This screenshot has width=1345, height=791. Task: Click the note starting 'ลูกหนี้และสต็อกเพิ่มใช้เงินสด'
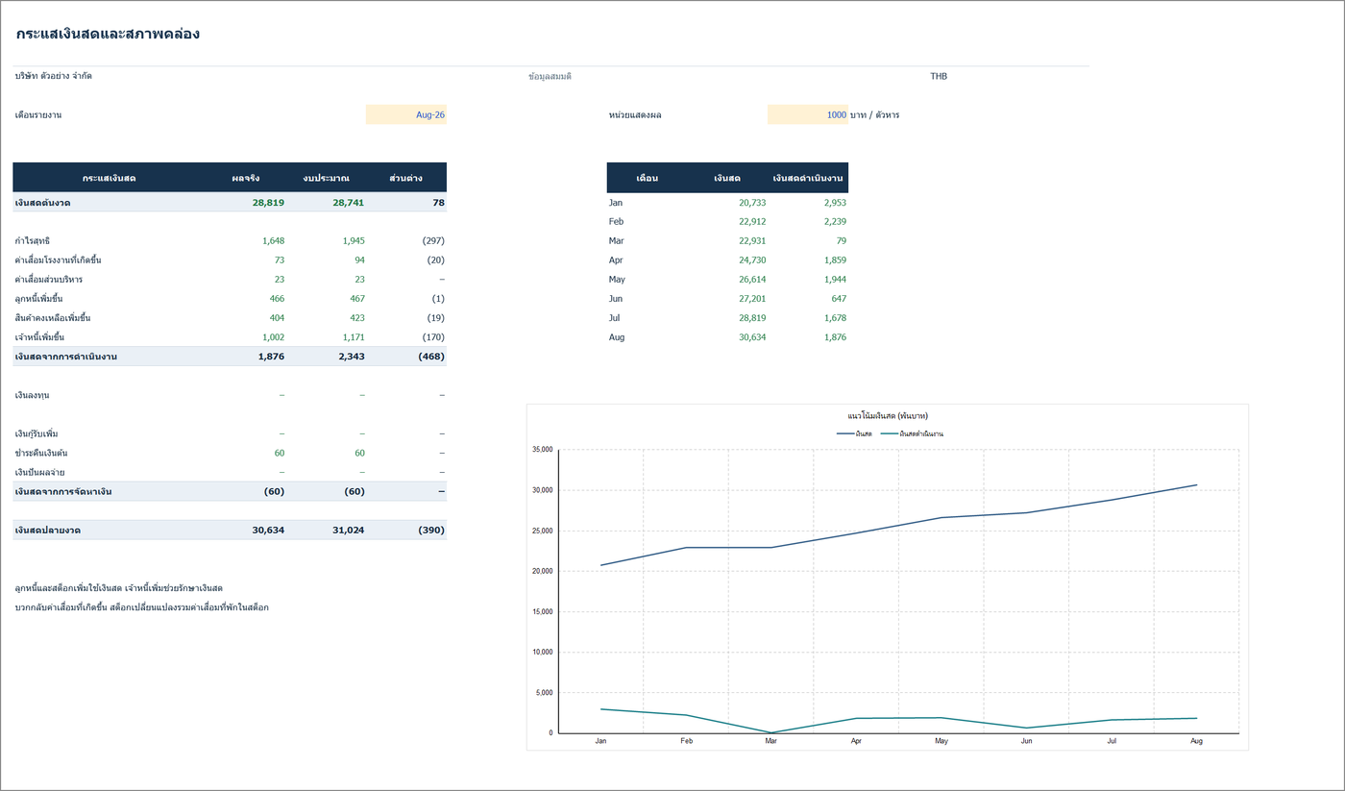(x=119, y=588)
